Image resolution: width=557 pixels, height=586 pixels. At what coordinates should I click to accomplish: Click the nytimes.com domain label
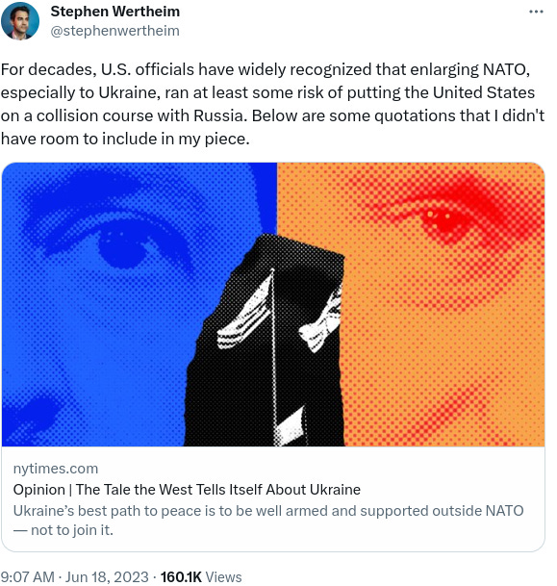[x=56, y=469]
